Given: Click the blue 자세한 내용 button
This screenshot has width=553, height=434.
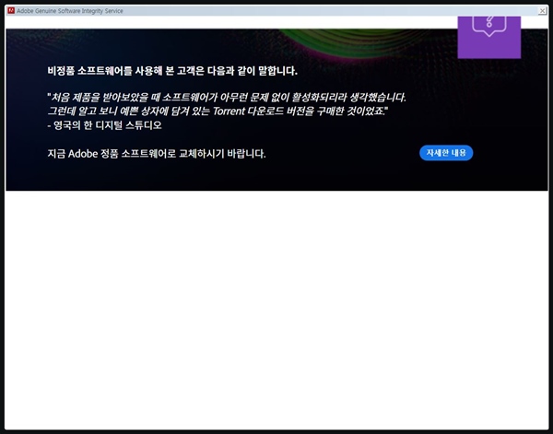Looking at the screenshot, I should click(x=446, y=153).
